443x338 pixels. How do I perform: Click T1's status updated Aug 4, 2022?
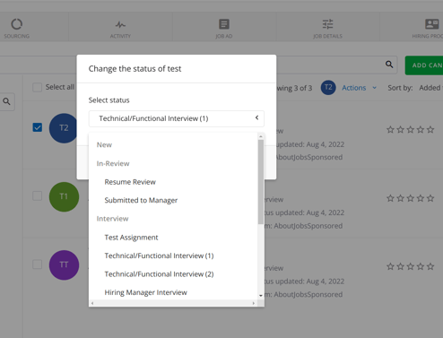pos(304,212)
